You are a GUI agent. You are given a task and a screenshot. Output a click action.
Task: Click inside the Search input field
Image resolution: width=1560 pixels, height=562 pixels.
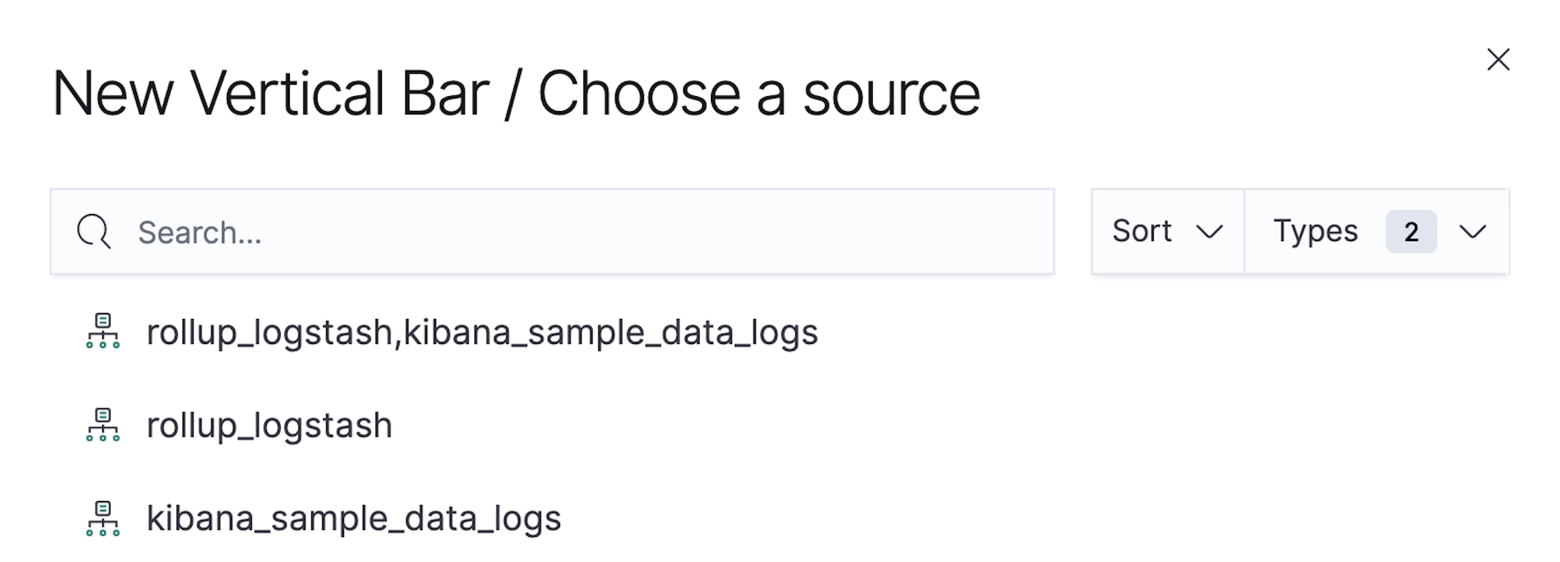(474, 232)
